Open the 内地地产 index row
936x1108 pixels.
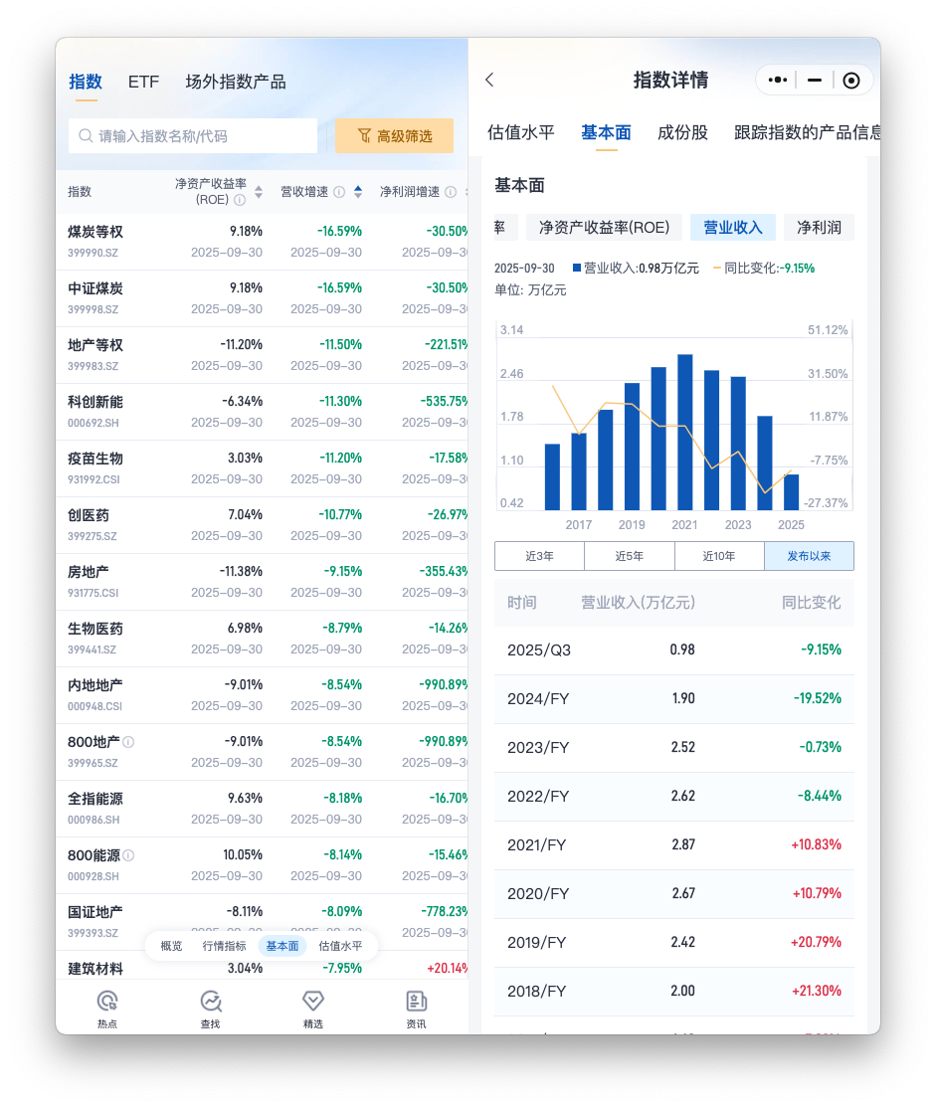262,694
